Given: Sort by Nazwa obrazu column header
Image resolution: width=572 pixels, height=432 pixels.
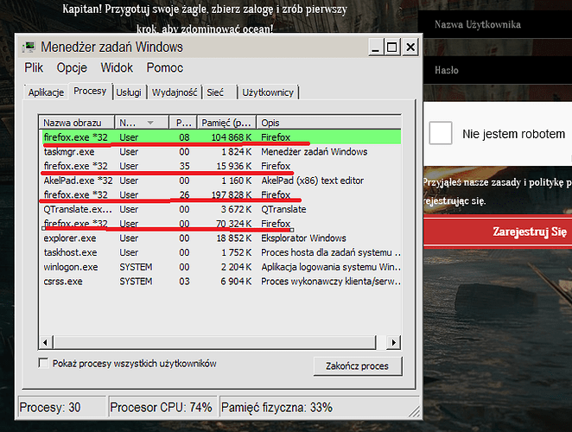Looking at the screenshot, I should (77, 123).
